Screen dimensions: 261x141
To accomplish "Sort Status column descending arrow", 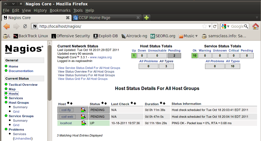I will 105,103.
